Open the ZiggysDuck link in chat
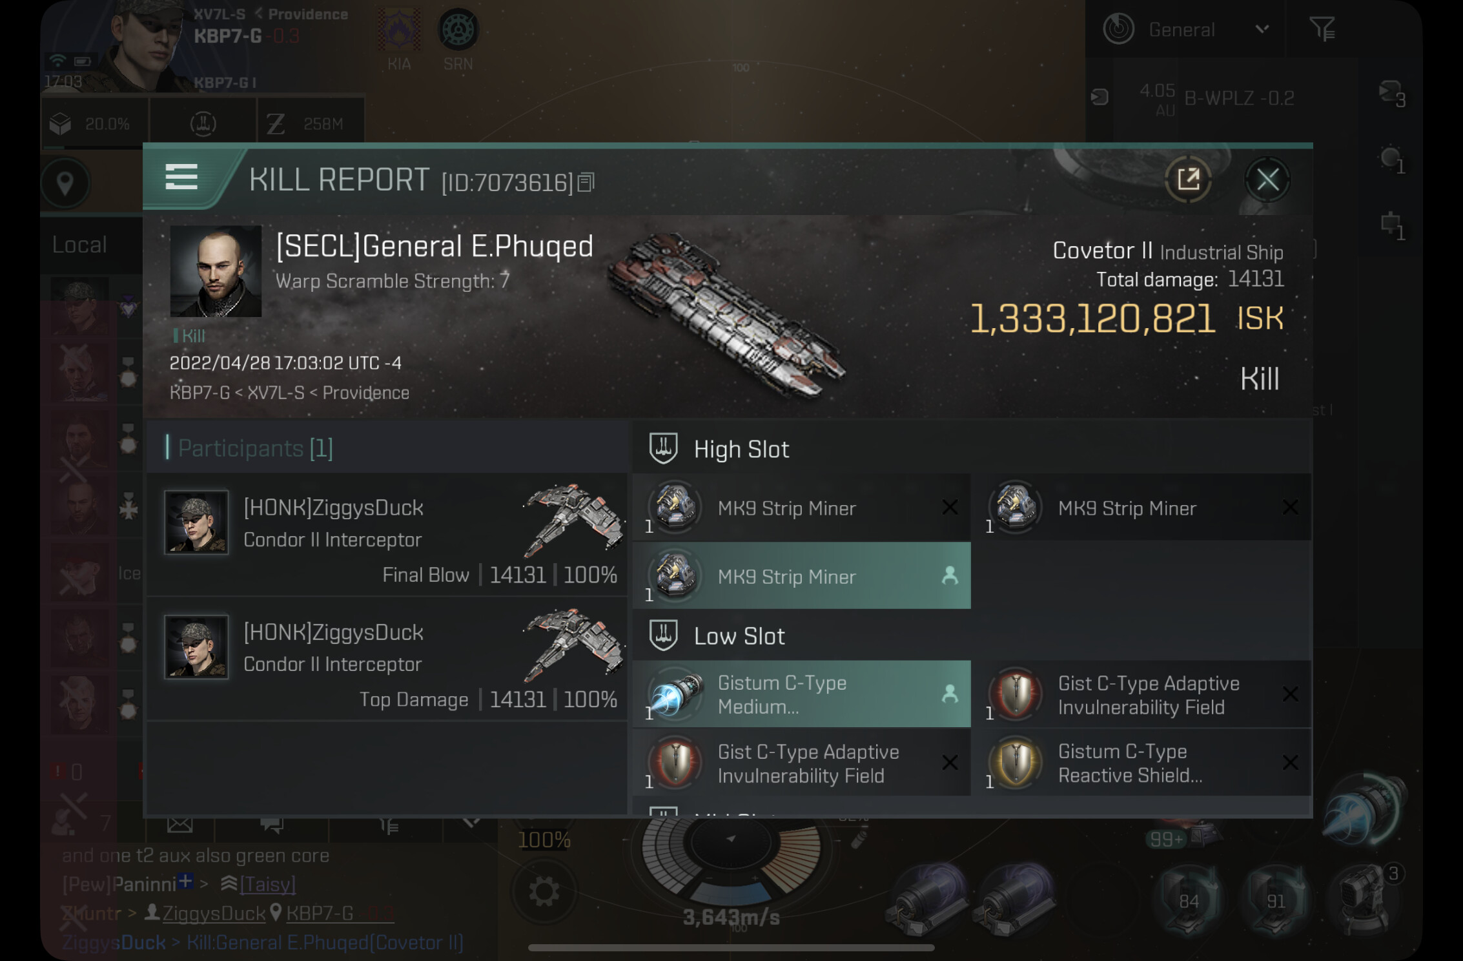Viewport: 1463px width, 961px height. click(x=214, y=913)
